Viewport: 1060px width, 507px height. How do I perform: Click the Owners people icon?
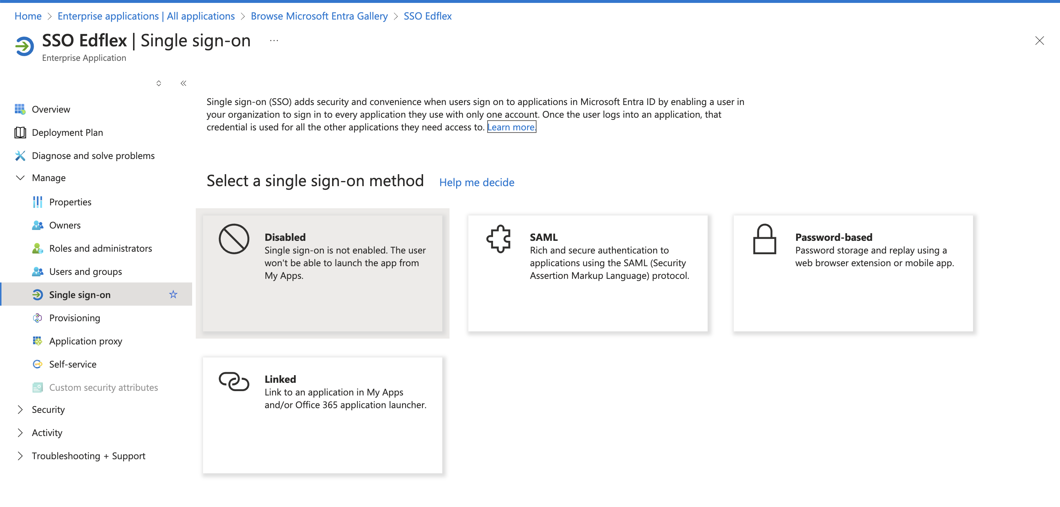pyautogui.click(x=37, y=225)
